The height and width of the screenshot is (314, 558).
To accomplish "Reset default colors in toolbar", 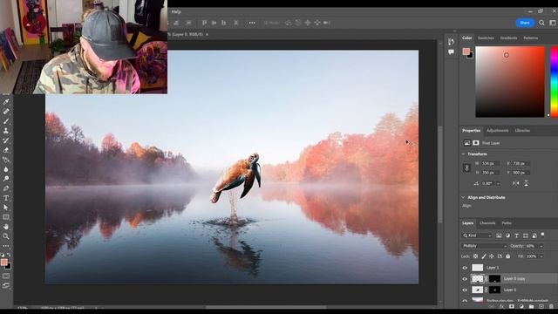I will (x=3, y=255).
